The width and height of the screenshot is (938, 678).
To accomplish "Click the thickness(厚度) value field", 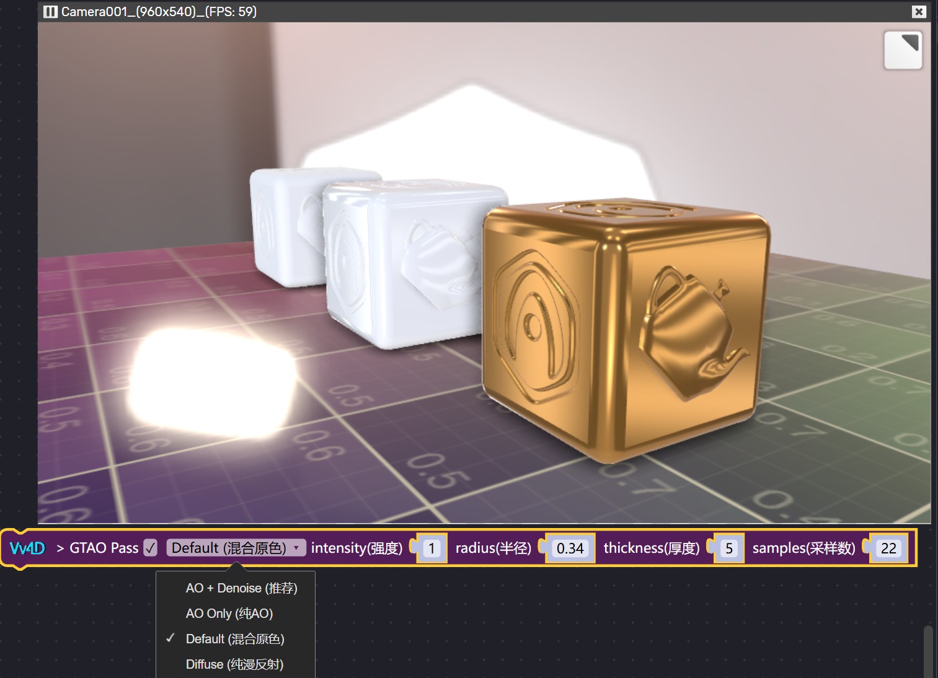I will [729, 548].
